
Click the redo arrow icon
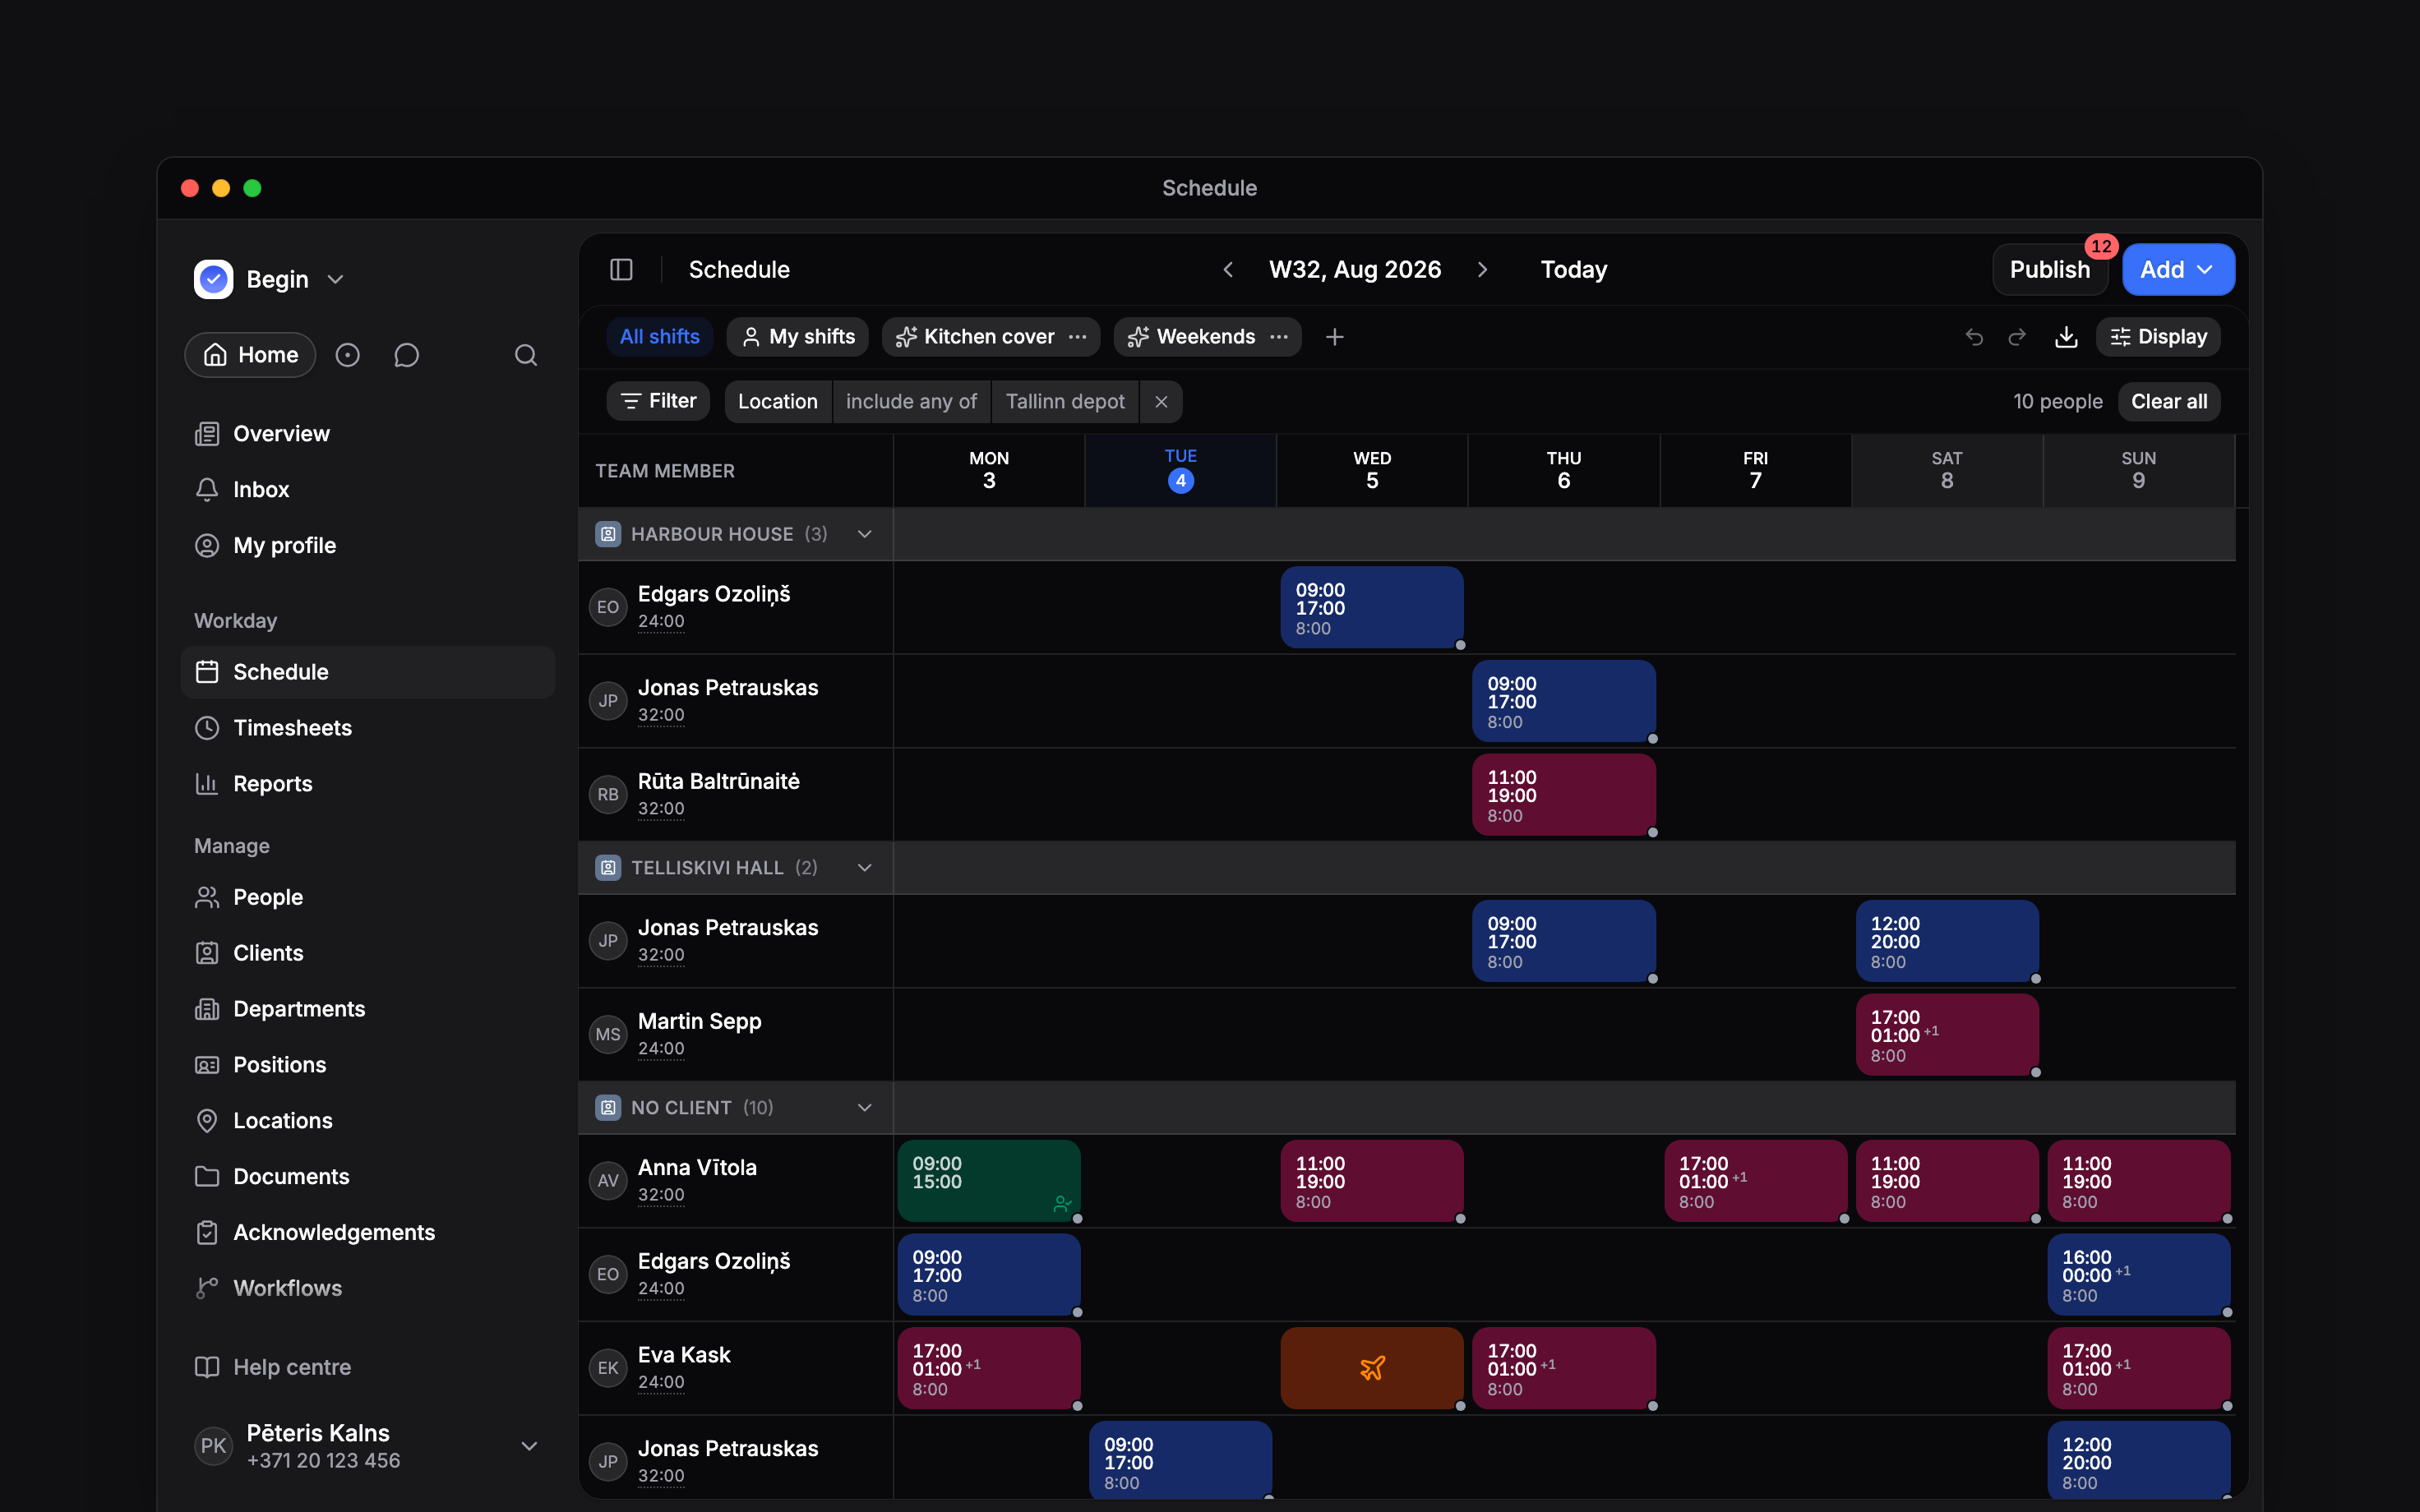coord(2017,337)
